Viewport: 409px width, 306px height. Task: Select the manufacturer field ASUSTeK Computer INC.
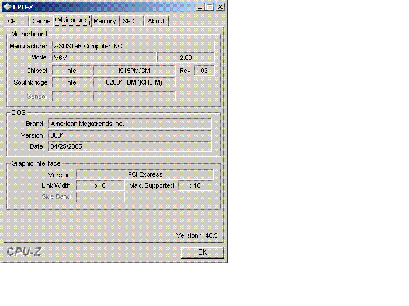click(x=133, y=46)
